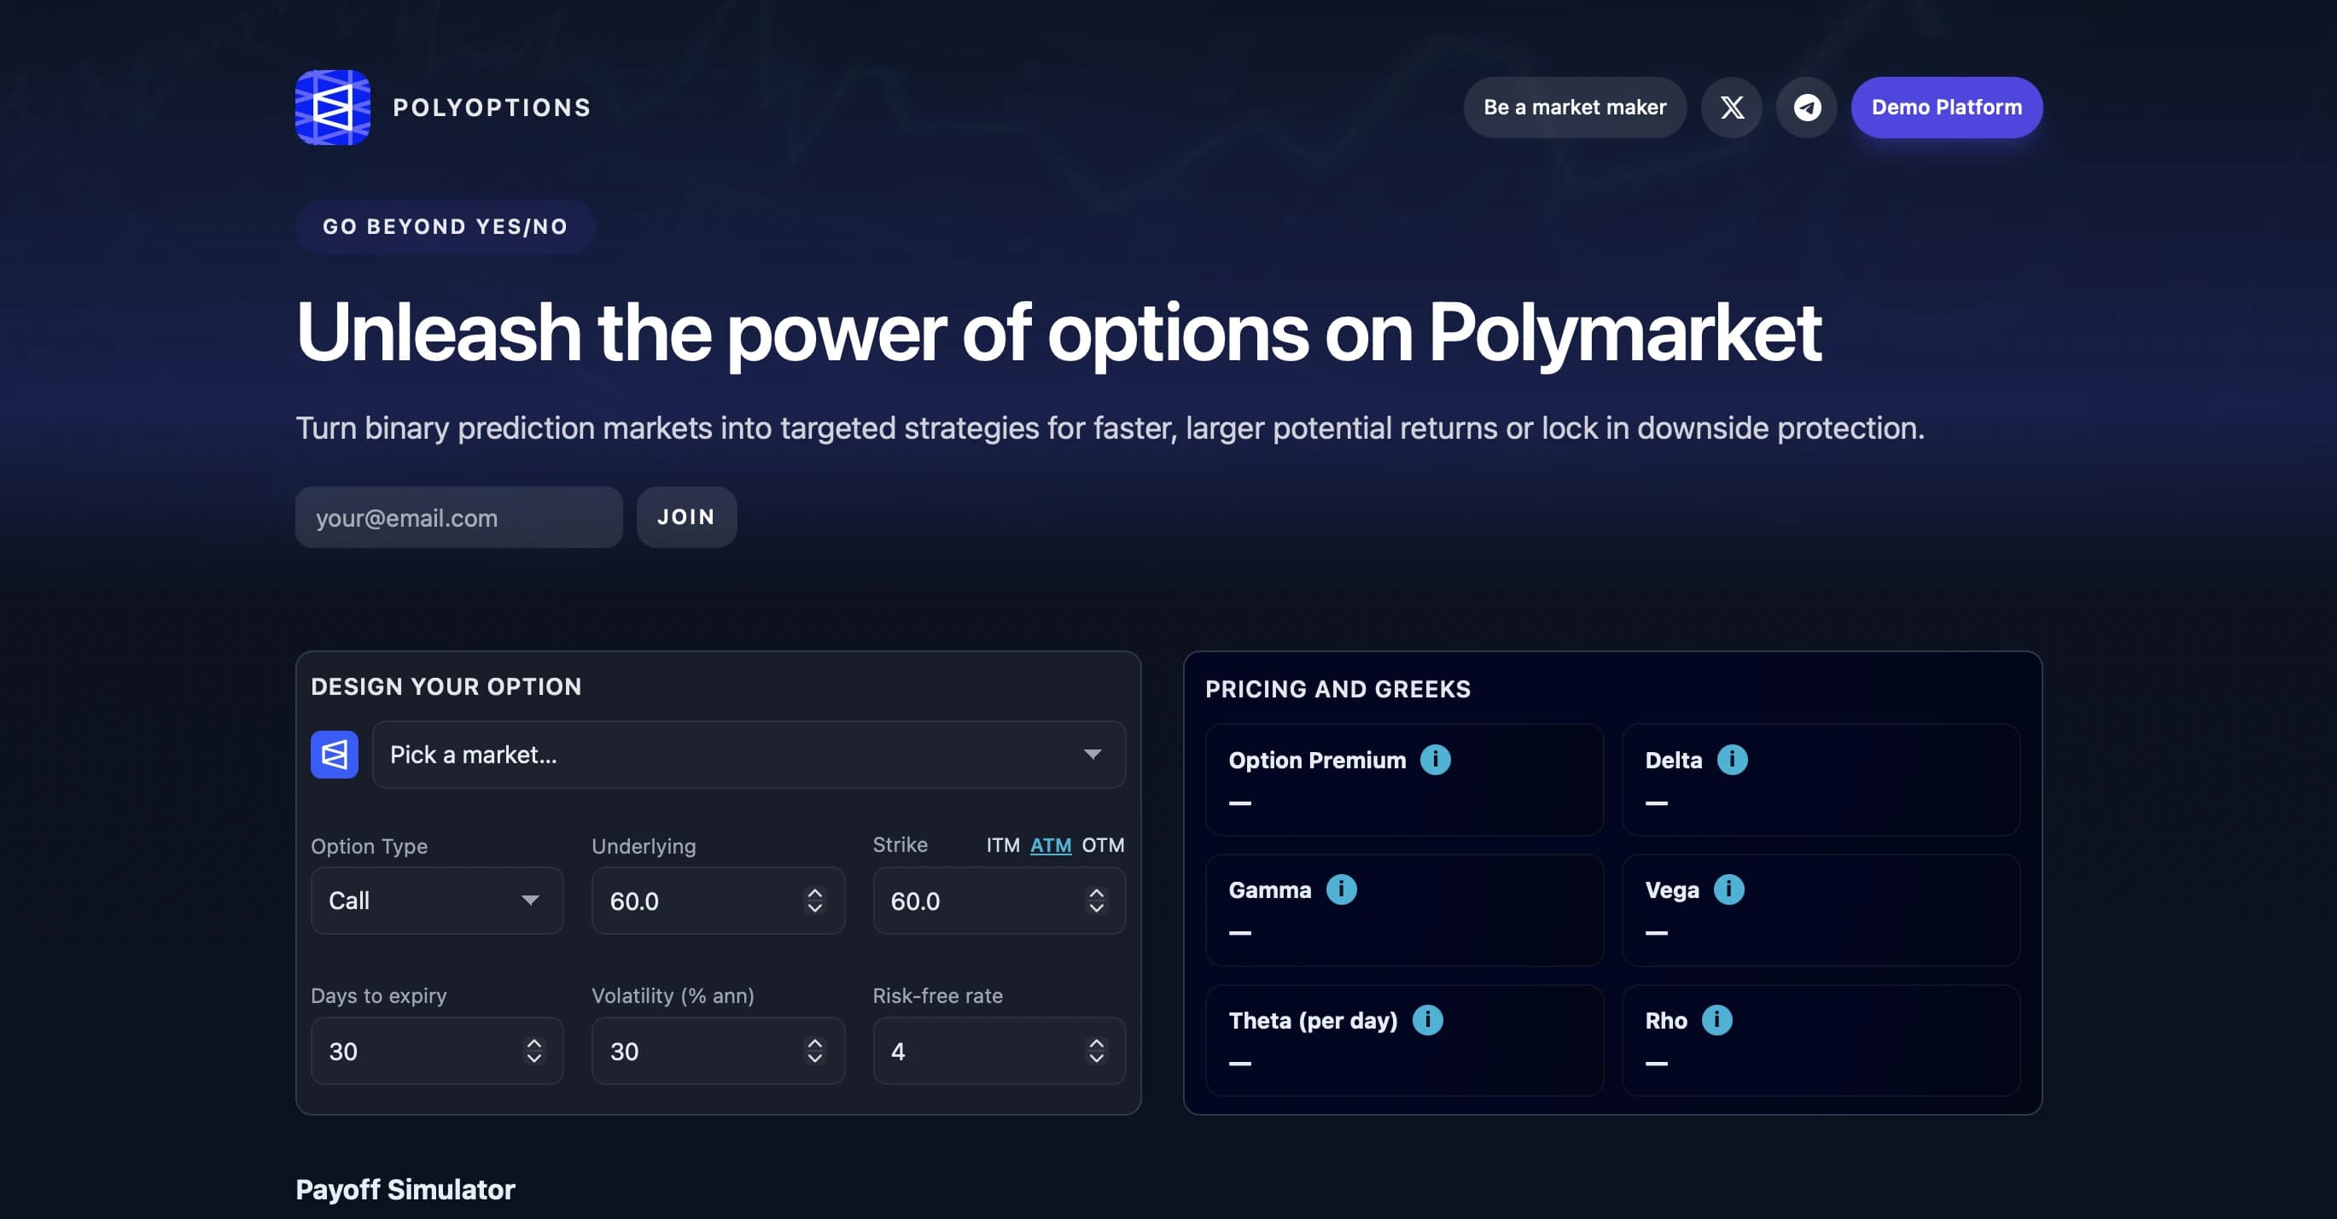Focus the Underlying 60.0 field

click(718, 901)
